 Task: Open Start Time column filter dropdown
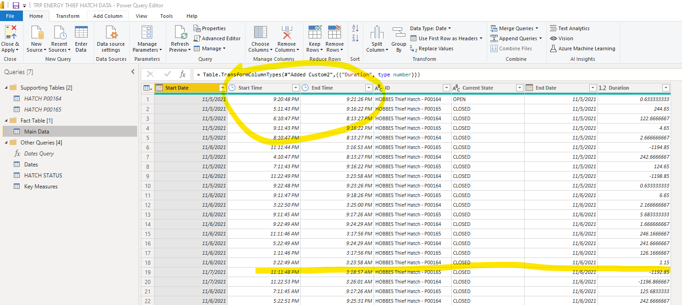296,88
